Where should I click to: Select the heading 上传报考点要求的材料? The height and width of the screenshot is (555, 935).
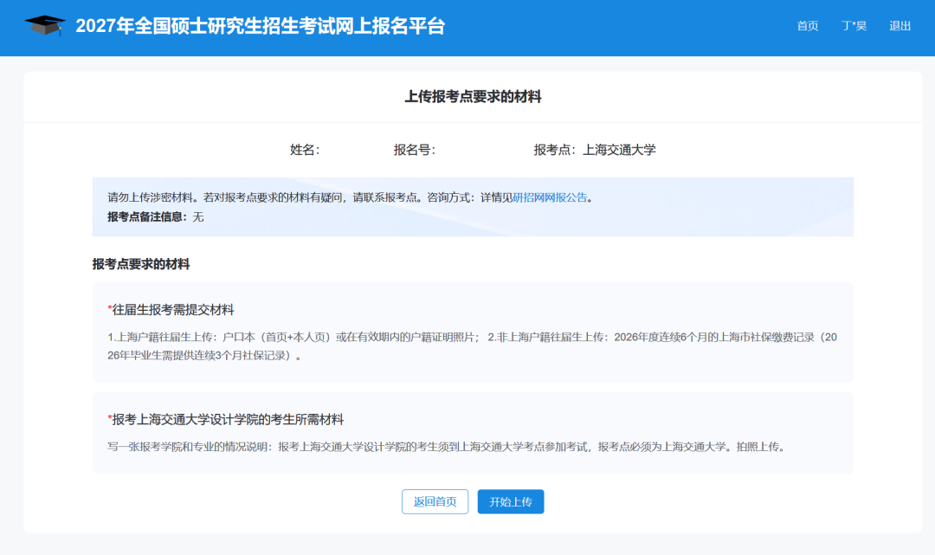[x=473, y=97]
